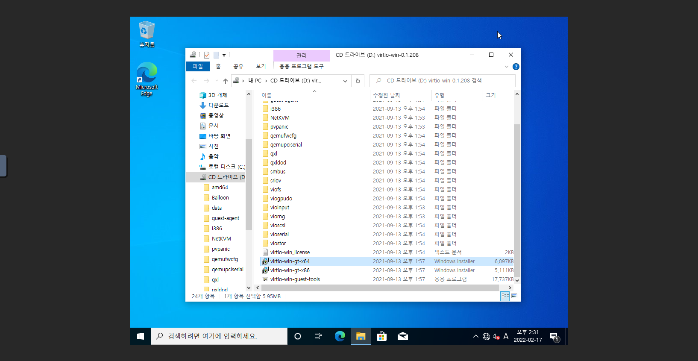Open the Mail app on taskbar
Screen dimensions: 698x361
402,336
